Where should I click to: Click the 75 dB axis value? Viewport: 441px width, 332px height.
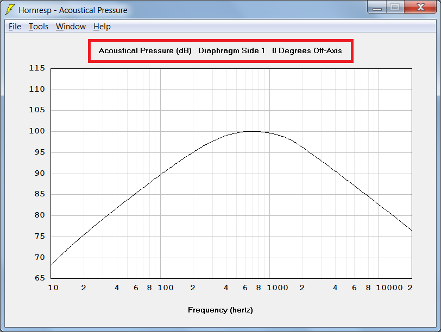40,236
